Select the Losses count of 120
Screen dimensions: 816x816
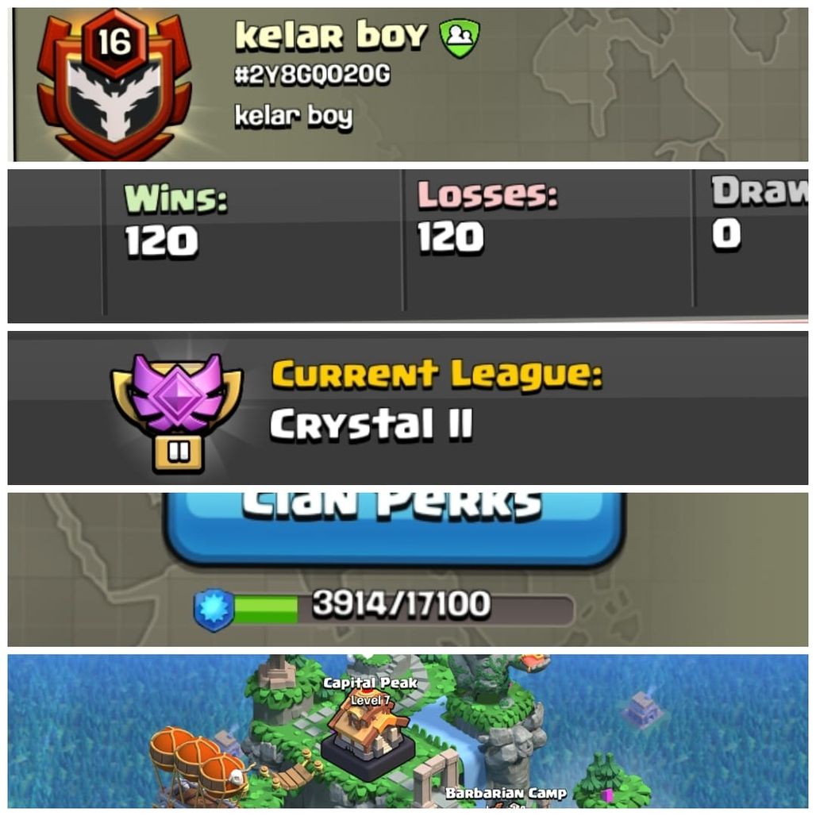451,237
